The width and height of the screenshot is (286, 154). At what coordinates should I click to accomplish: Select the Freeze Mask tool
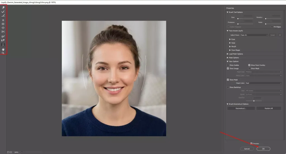(3, 37)
